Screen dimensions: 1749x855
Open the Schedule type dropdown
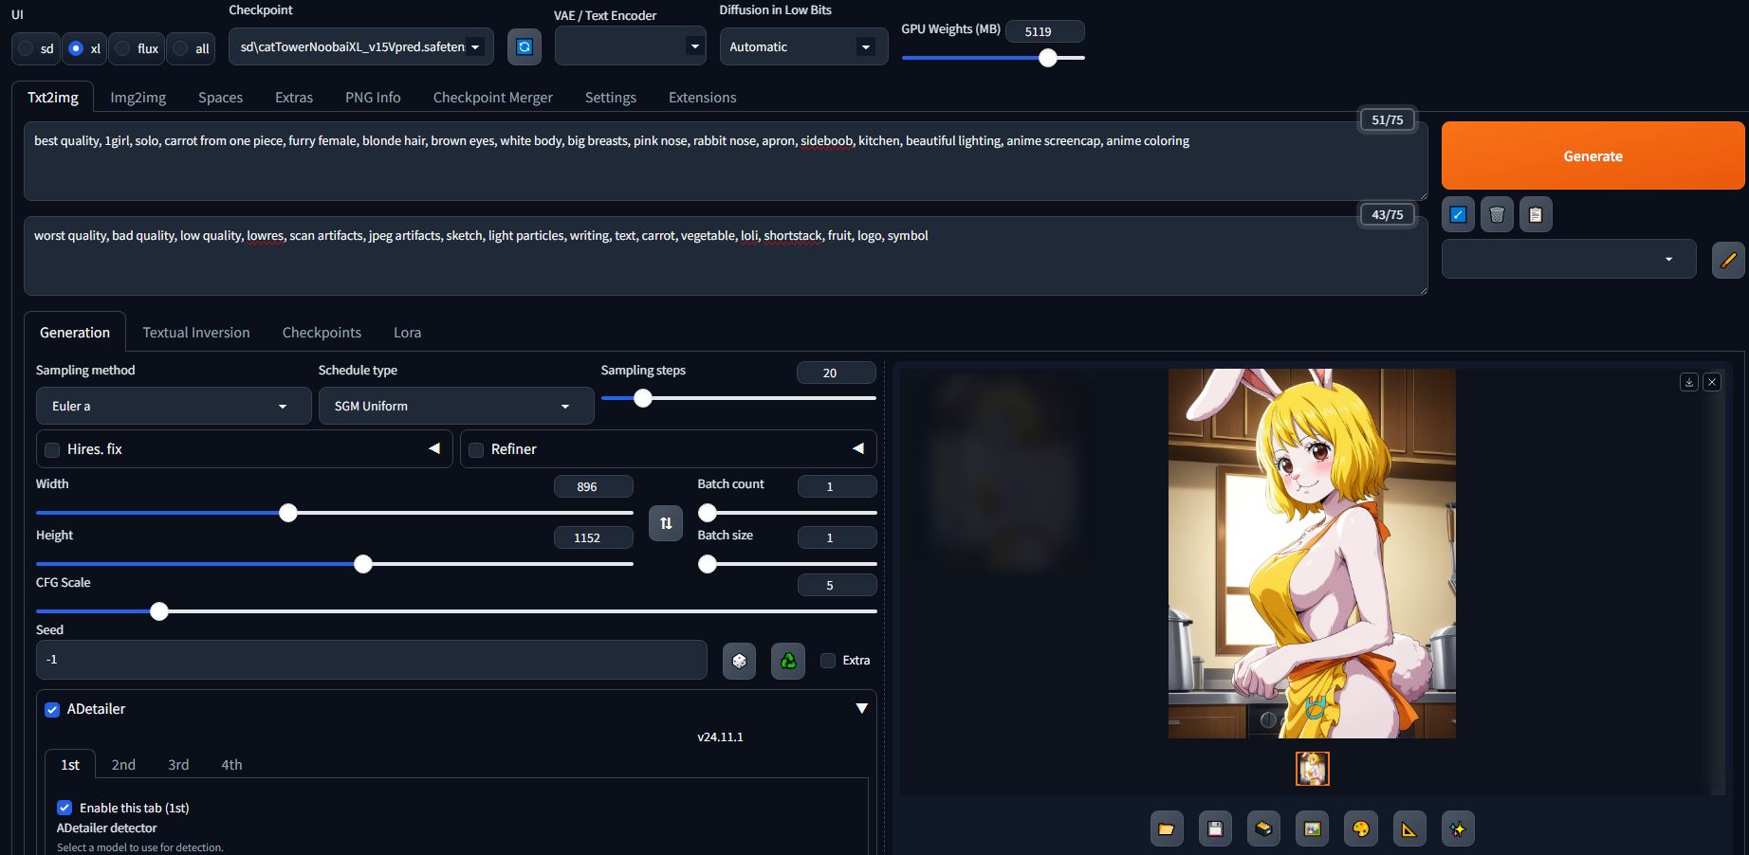coord(456,406)
